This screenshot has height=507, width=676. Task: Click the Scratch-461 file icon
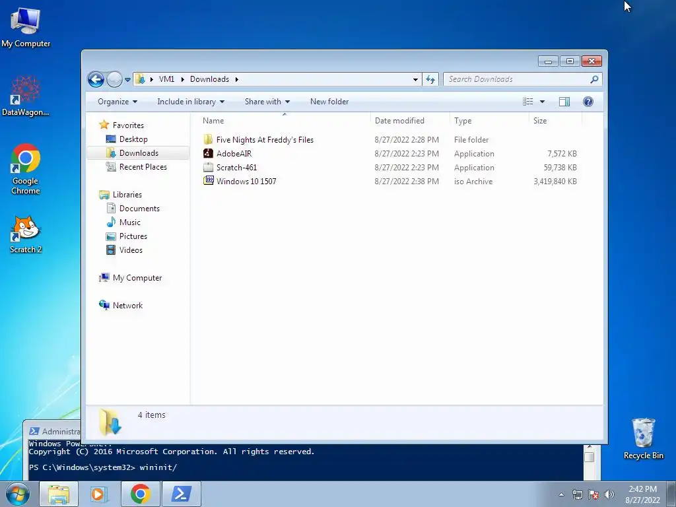pos(208,167)
